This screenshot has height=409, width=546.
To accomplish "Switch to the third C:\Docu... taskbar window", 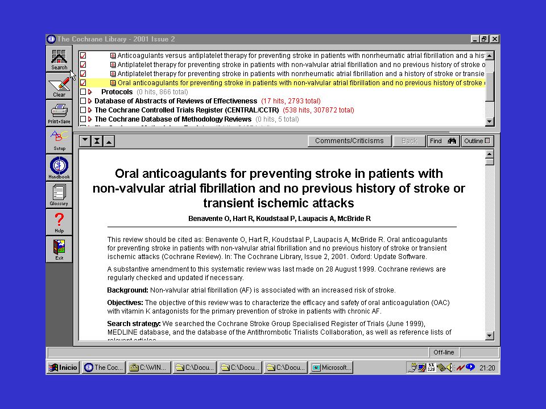I will click(286, 368).
